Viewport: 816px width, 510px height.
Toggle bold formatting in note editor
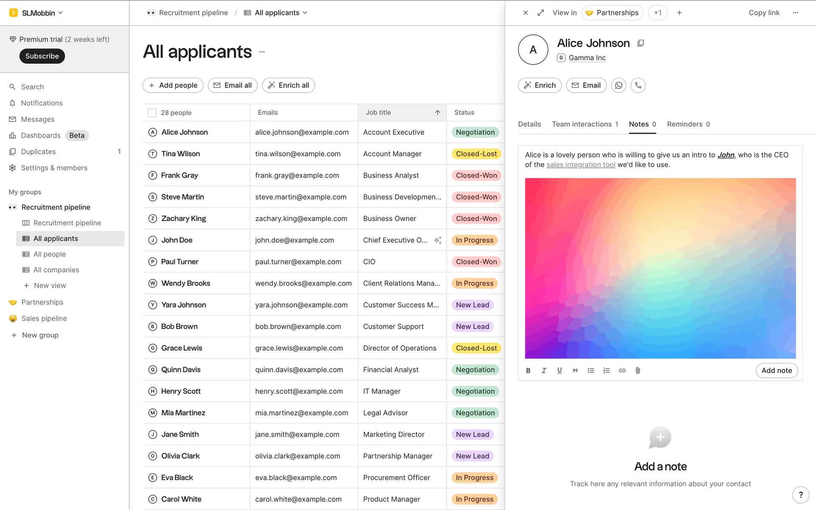point(528,371)
